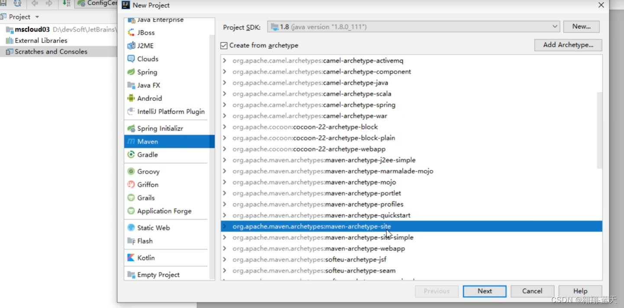Select camel-archetype-spring row
Viewport: 624px width, 308px height.
pyautogui.click(x=411, y=105)
